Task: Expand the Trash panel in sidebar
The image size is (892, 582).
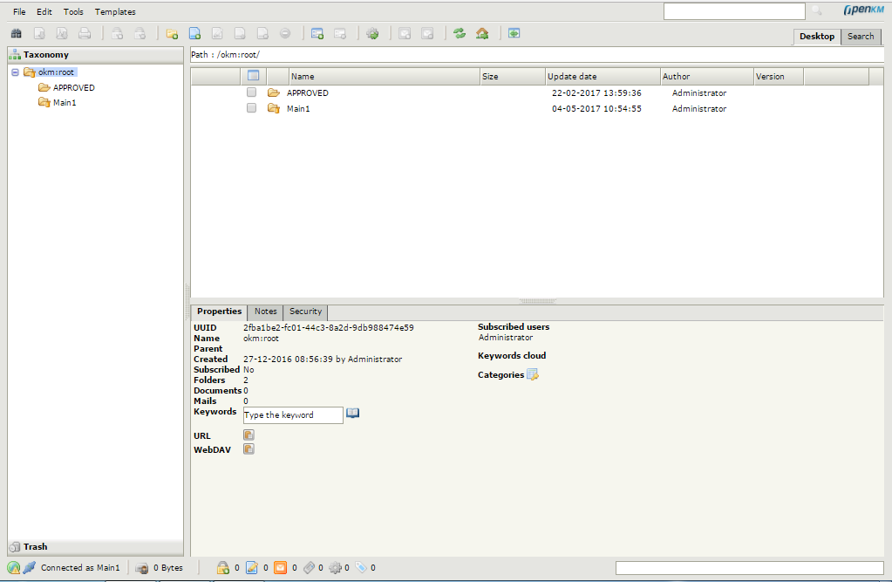Action: point(35,547)
